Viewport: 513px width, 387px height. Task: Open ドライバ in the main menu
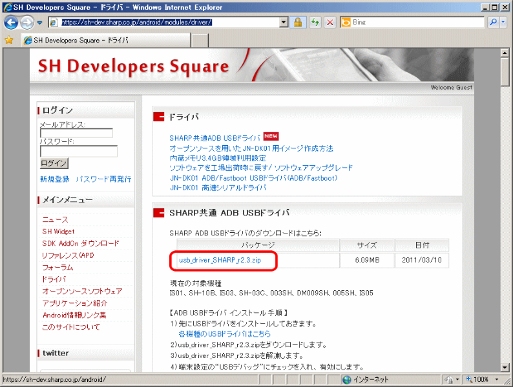click(x=54, y=279)
